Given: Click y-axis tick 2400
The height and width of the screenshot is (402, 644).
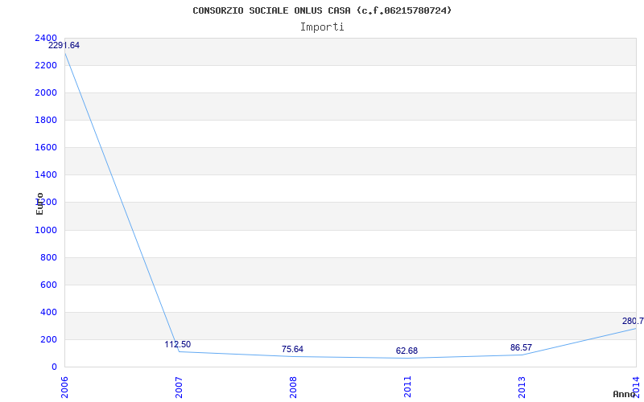Looking at the screenshot, I should click(46, 38).
